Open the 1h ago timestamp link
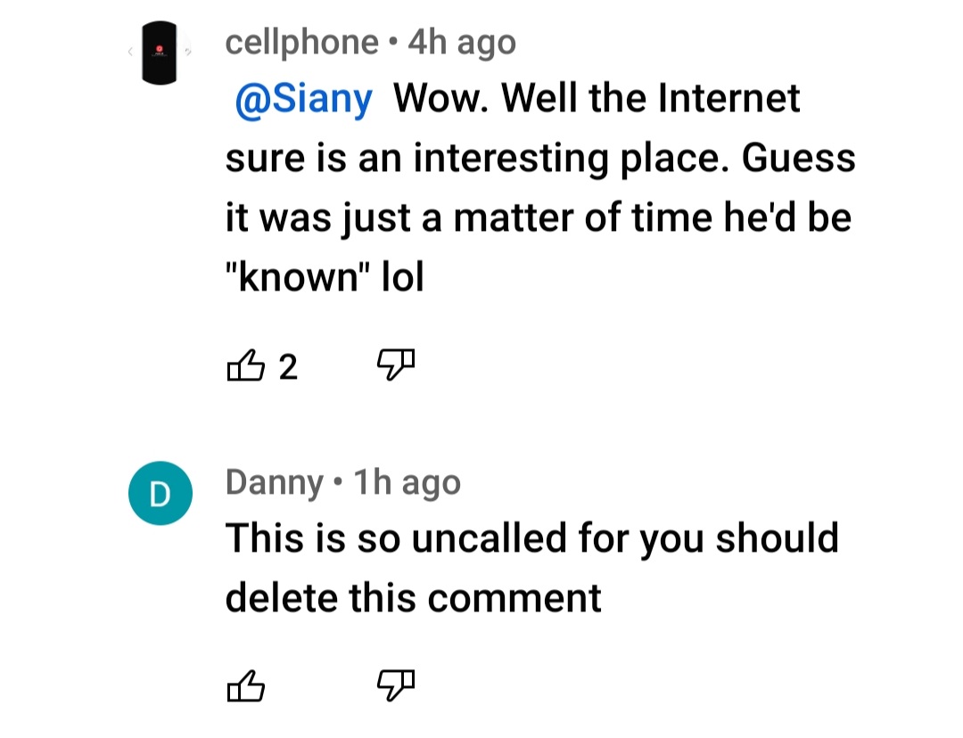 [x=407, y=482]
